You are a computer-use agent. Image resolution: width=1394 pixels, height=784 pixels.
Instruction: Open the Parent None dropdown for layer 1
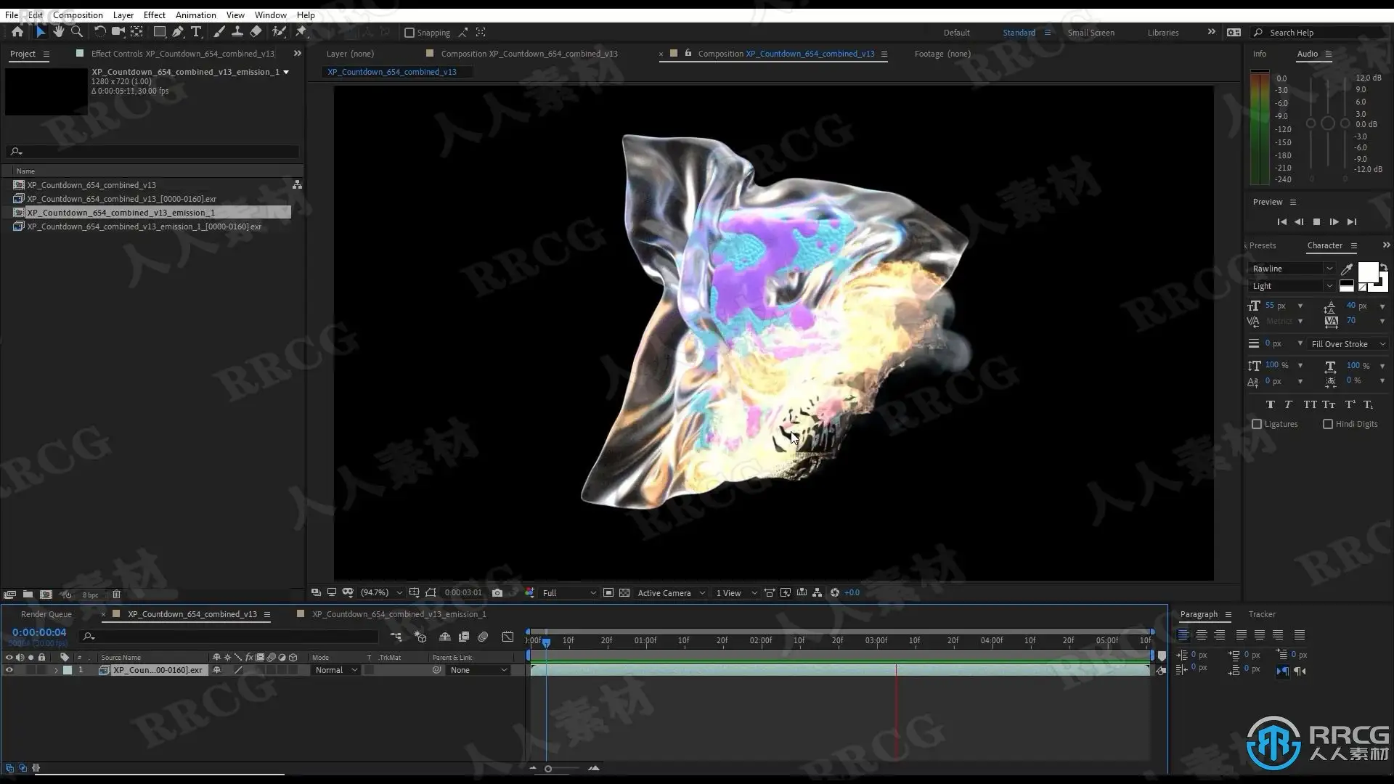point(478,670)
